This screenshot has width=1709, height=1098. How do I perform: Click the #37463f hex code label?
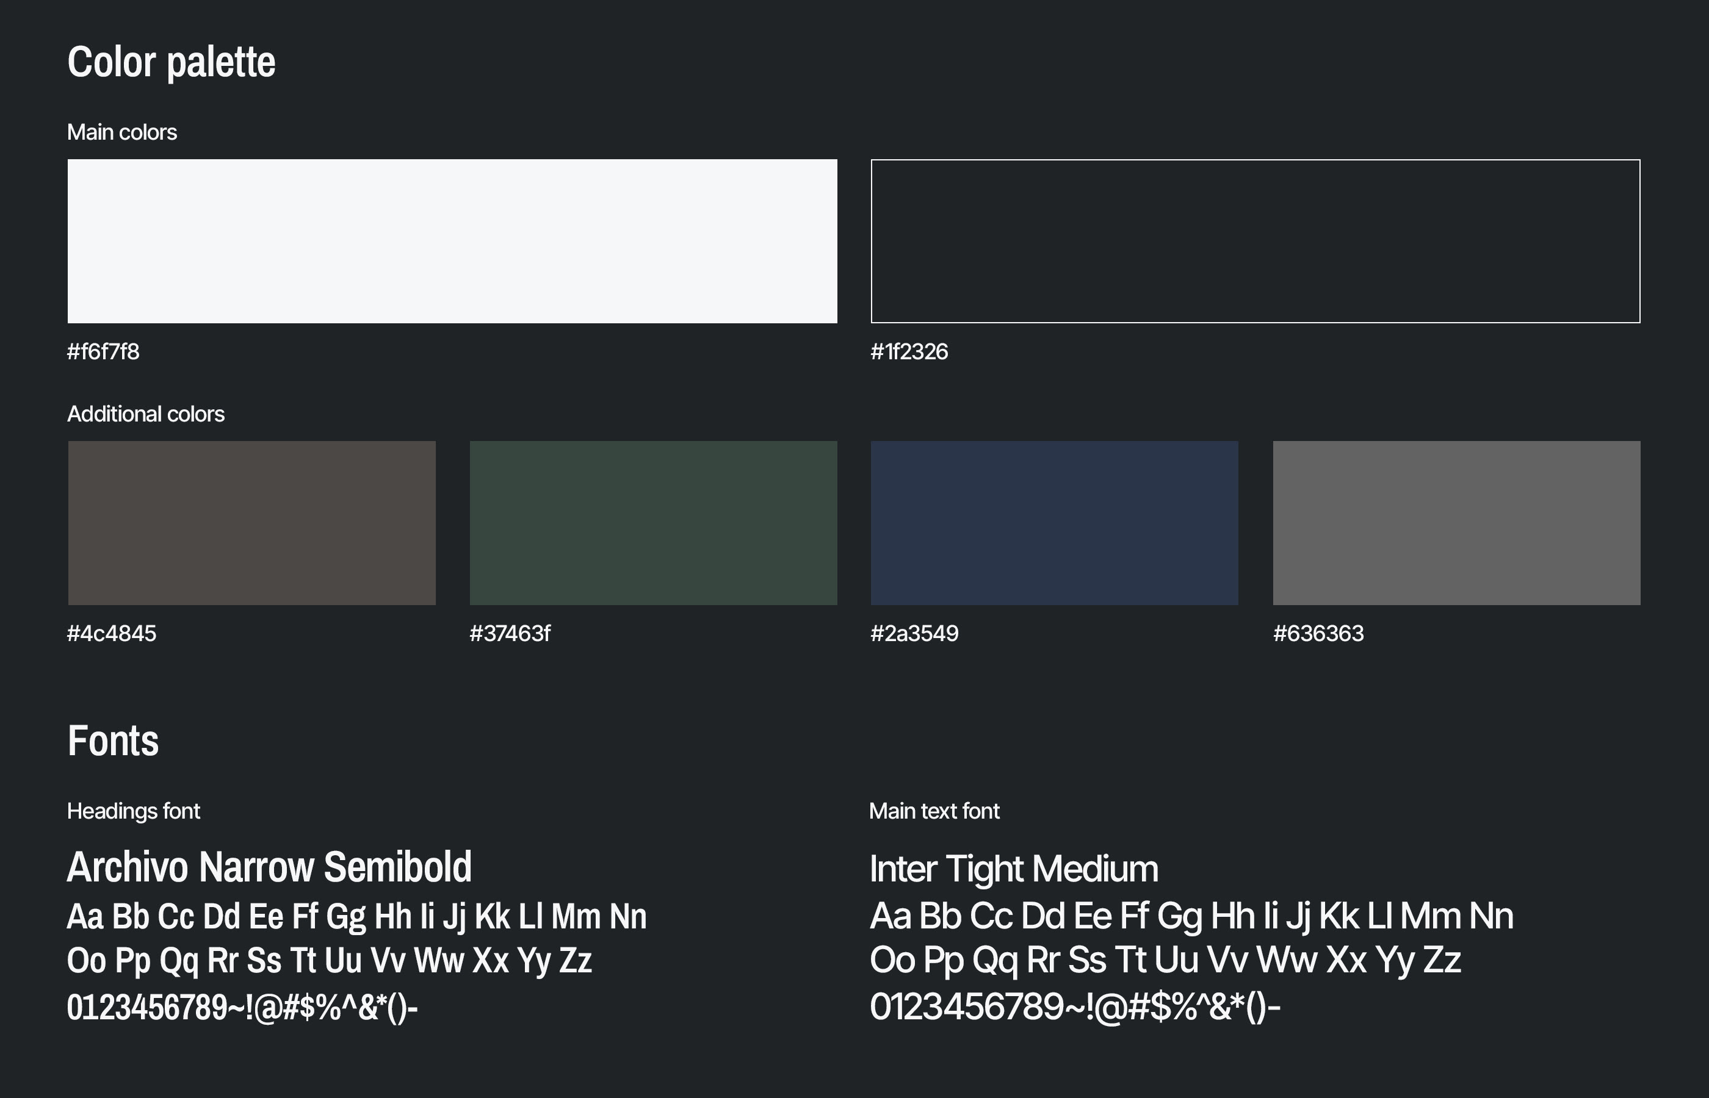pos(510,633)
